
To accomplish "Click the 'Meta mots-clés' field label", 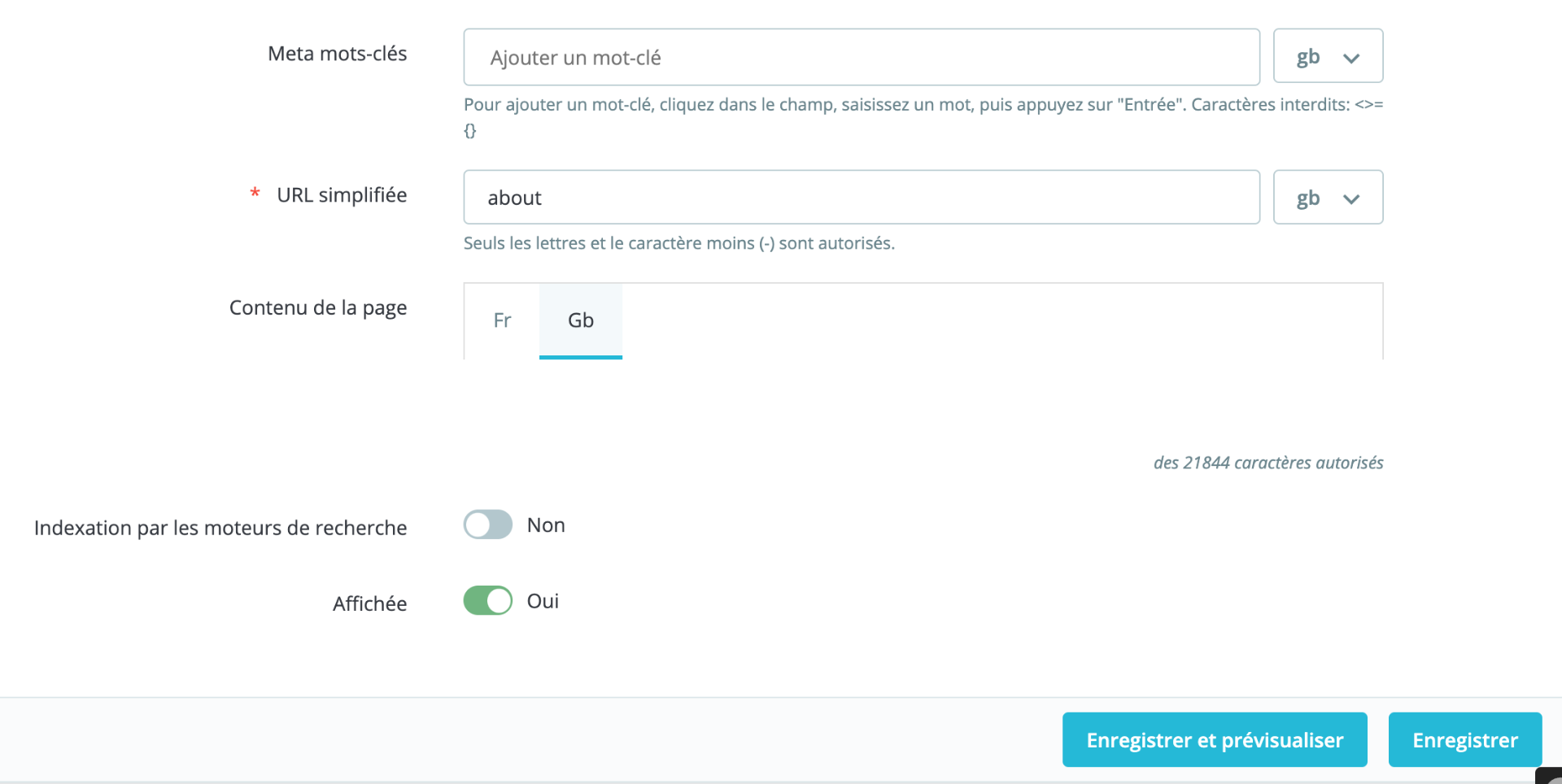I will [337, 54].
